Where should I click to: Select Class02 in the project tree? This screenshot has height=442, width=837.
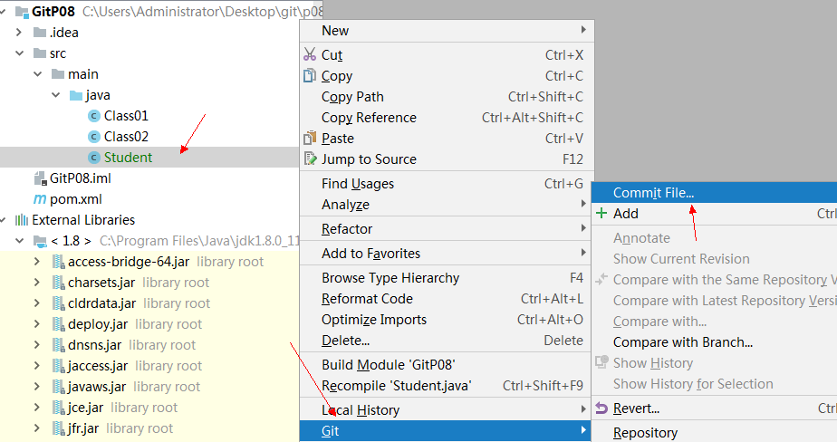[x=126, y=137]
